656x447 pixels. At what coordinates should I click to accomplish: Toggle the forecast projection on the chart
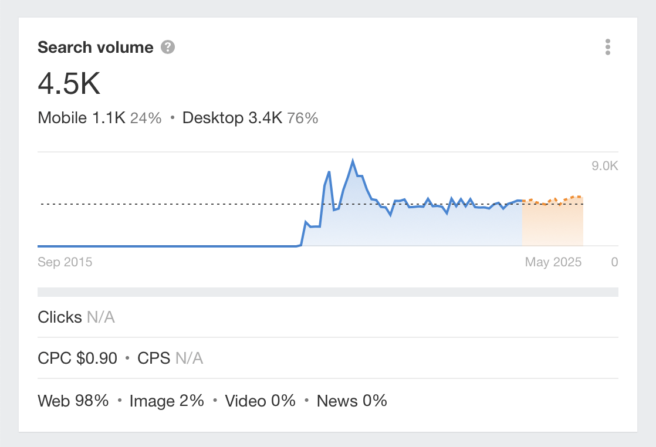552,199
